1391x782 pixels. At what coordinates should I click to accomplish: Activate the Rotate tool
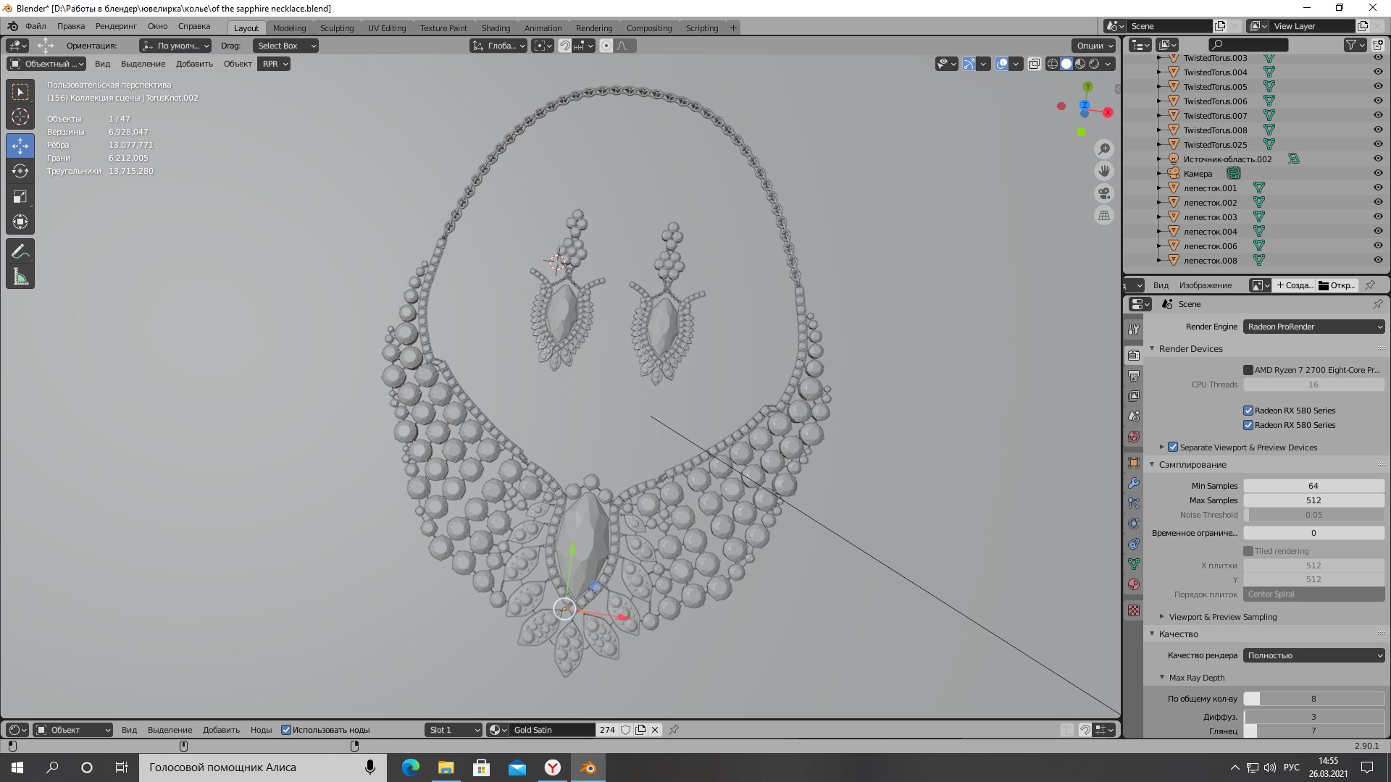tap(20, 171)
